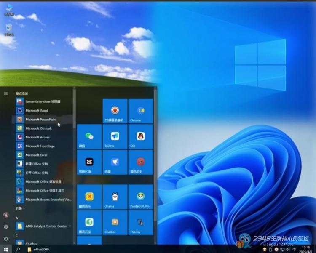Click the ZD screen recorder tile

[115, 111]
